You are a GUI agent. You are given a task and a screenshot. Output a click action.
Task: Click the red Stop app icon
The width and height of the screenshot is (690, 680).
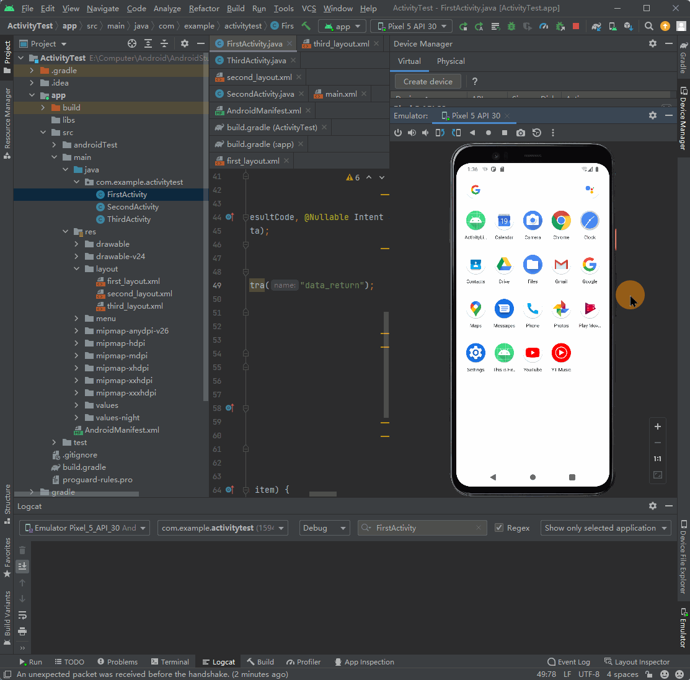(x=576, y=26)
